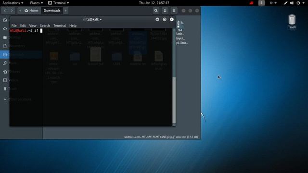Viewport: 308px width, 173px height.
Task: Open the power system menu
Action: coord(300,3)
